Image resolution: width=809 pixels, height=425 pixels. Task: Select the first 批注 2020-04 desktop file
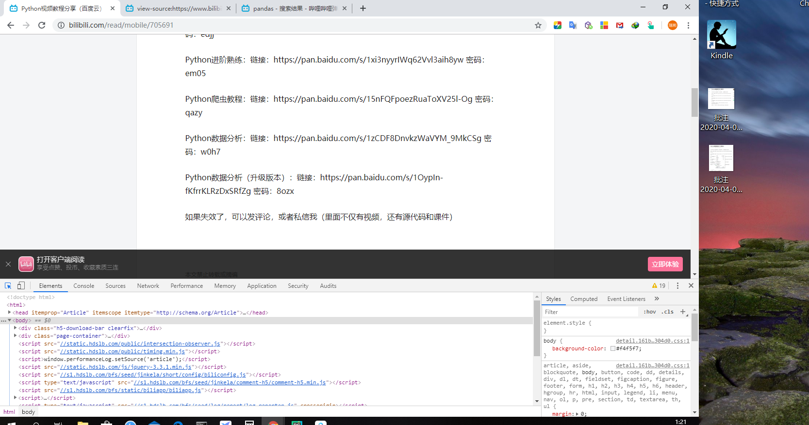721,109
